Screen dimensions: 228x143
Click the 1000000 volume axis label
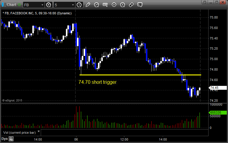pos(216,104)
